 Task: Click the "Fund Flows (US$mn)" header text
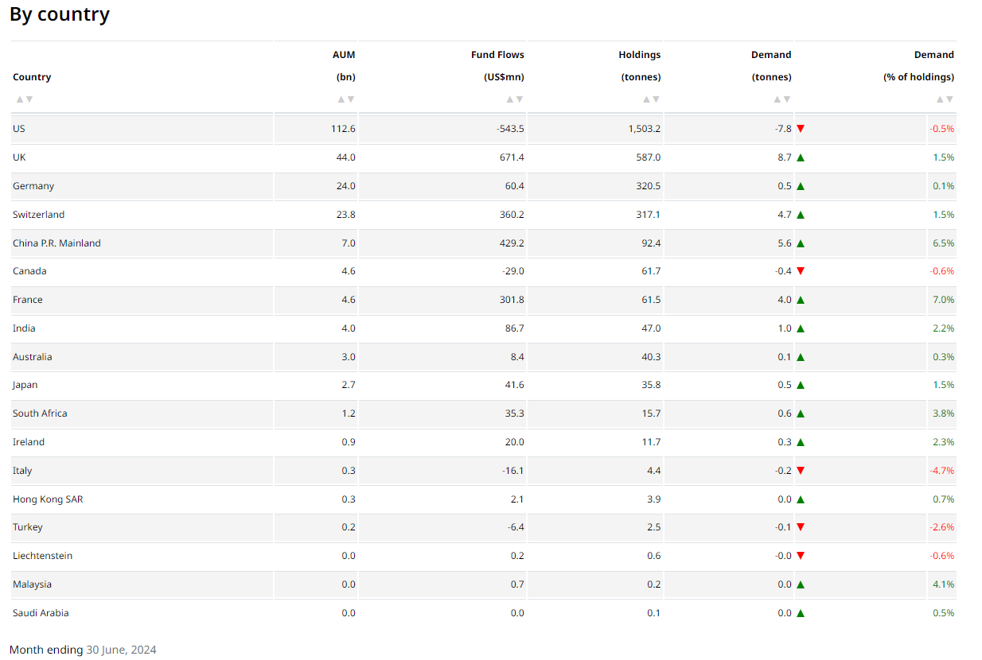(497, 66)
